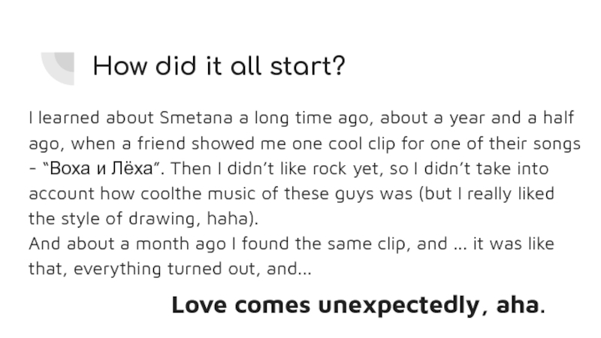This screenshot has height=338, width=601.
Task: Click the bold text "Love comes unexpectedly, aha."
Action: pyautogui.click(x=359, y=305)
